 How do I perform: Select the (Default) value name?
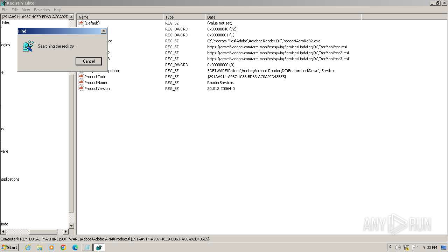(92, 23)
